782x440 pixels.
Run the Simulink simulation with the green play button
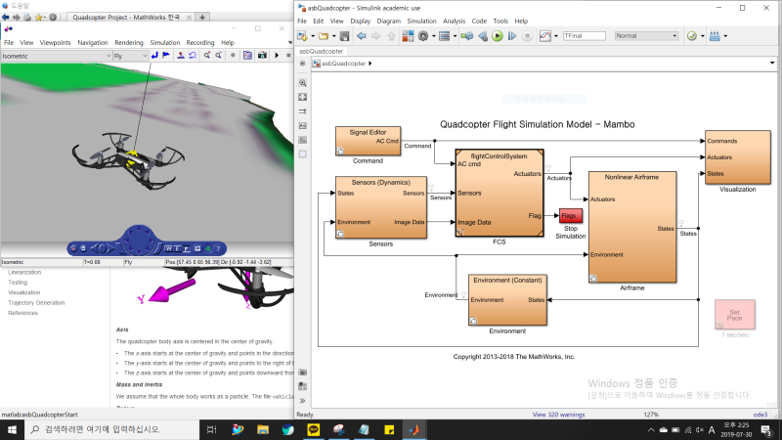[x=498, y=36]
